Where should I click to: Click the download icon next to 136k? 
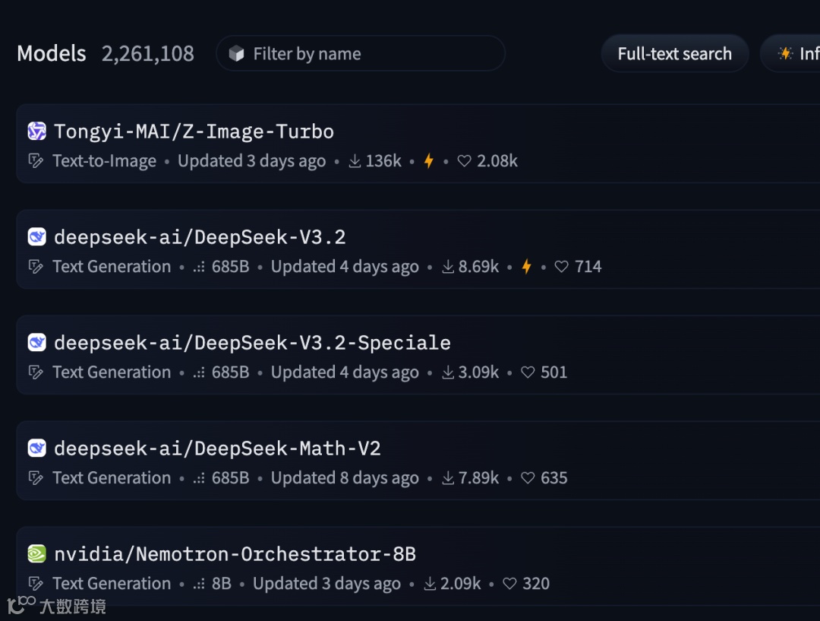pyautogui.click(x=355, y=161)
